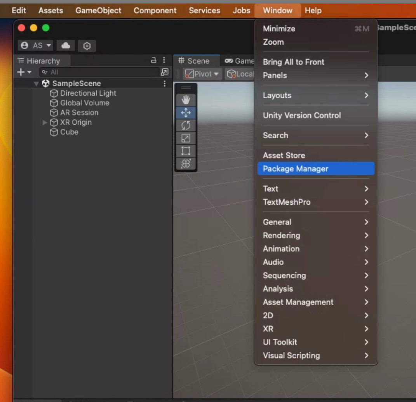This screenshot has width=416, height=402.
Task: Select the Move tool
Action: [x=186, y=113]
